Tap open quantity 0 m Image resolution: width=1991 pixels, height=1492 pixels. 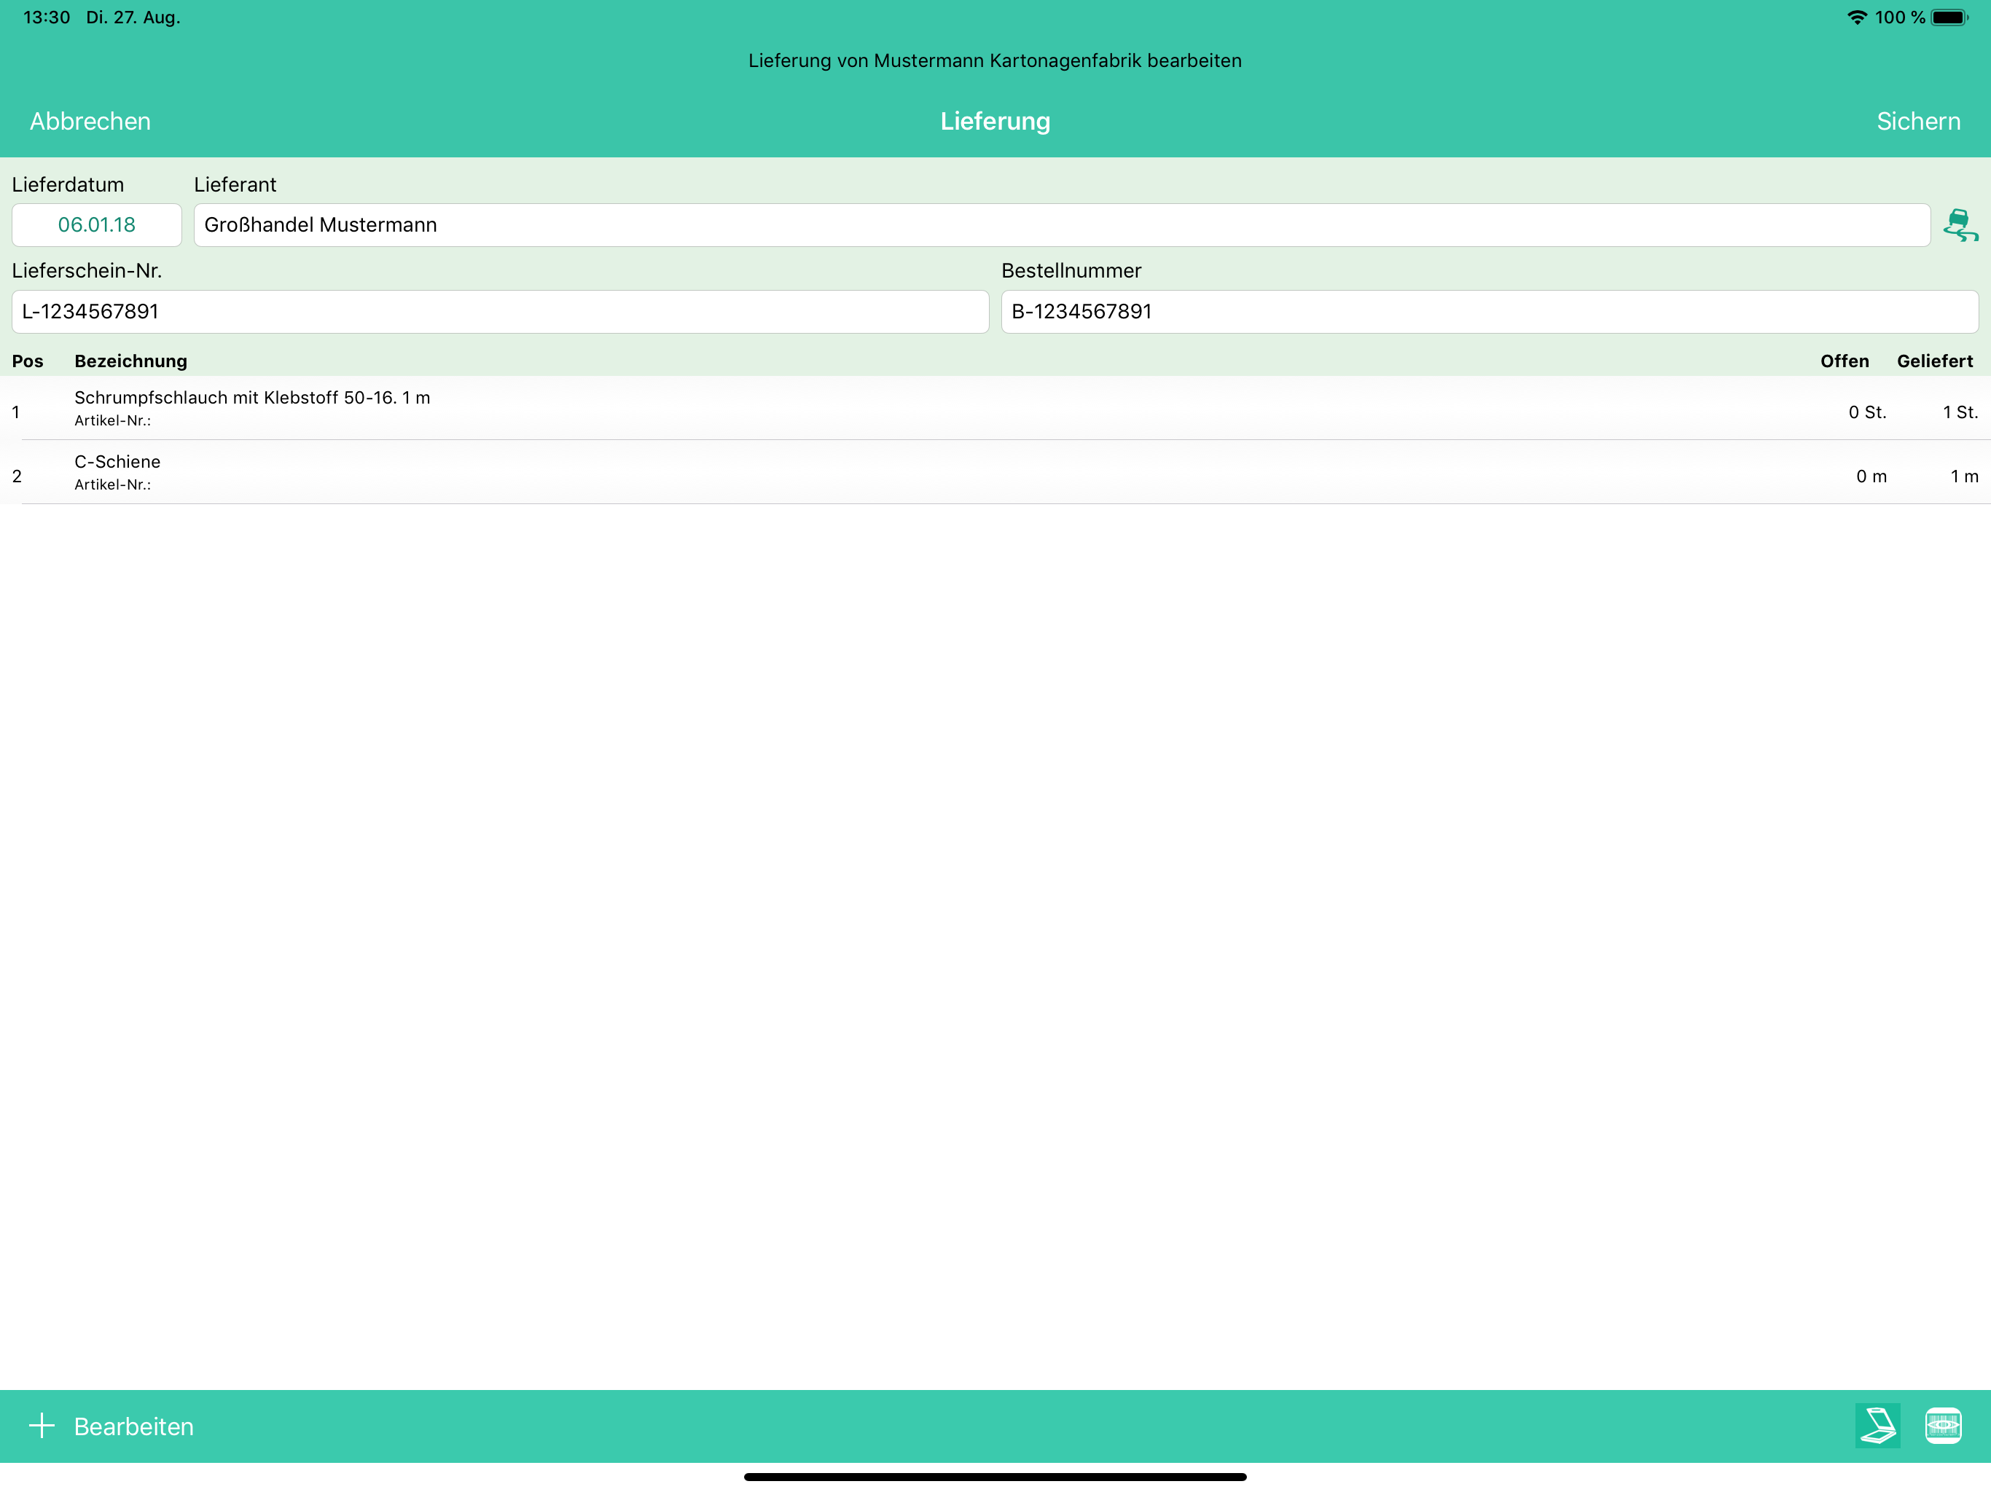tap(1870, 476)
